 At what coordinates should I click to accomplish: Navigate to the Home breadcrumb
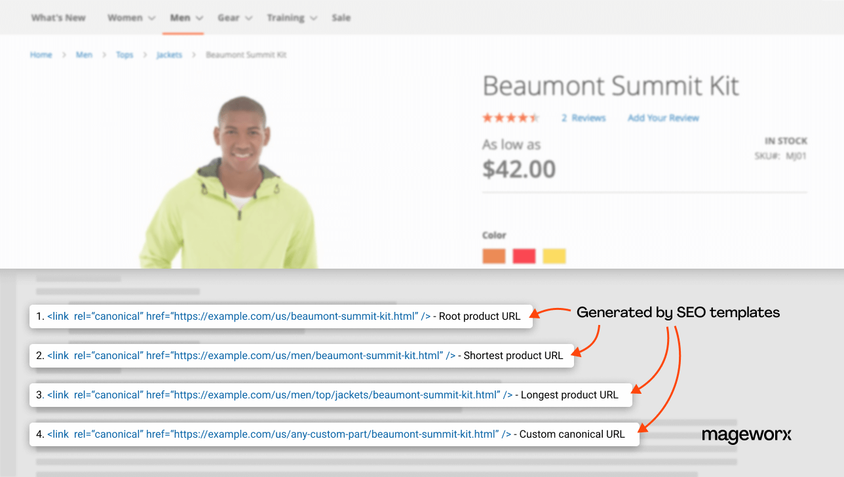(41, 54)
